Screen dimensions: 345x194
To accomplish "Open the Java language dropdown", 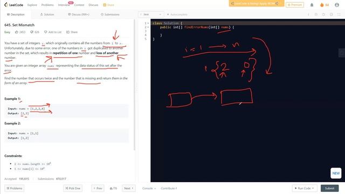I will (x=151, y=15).
